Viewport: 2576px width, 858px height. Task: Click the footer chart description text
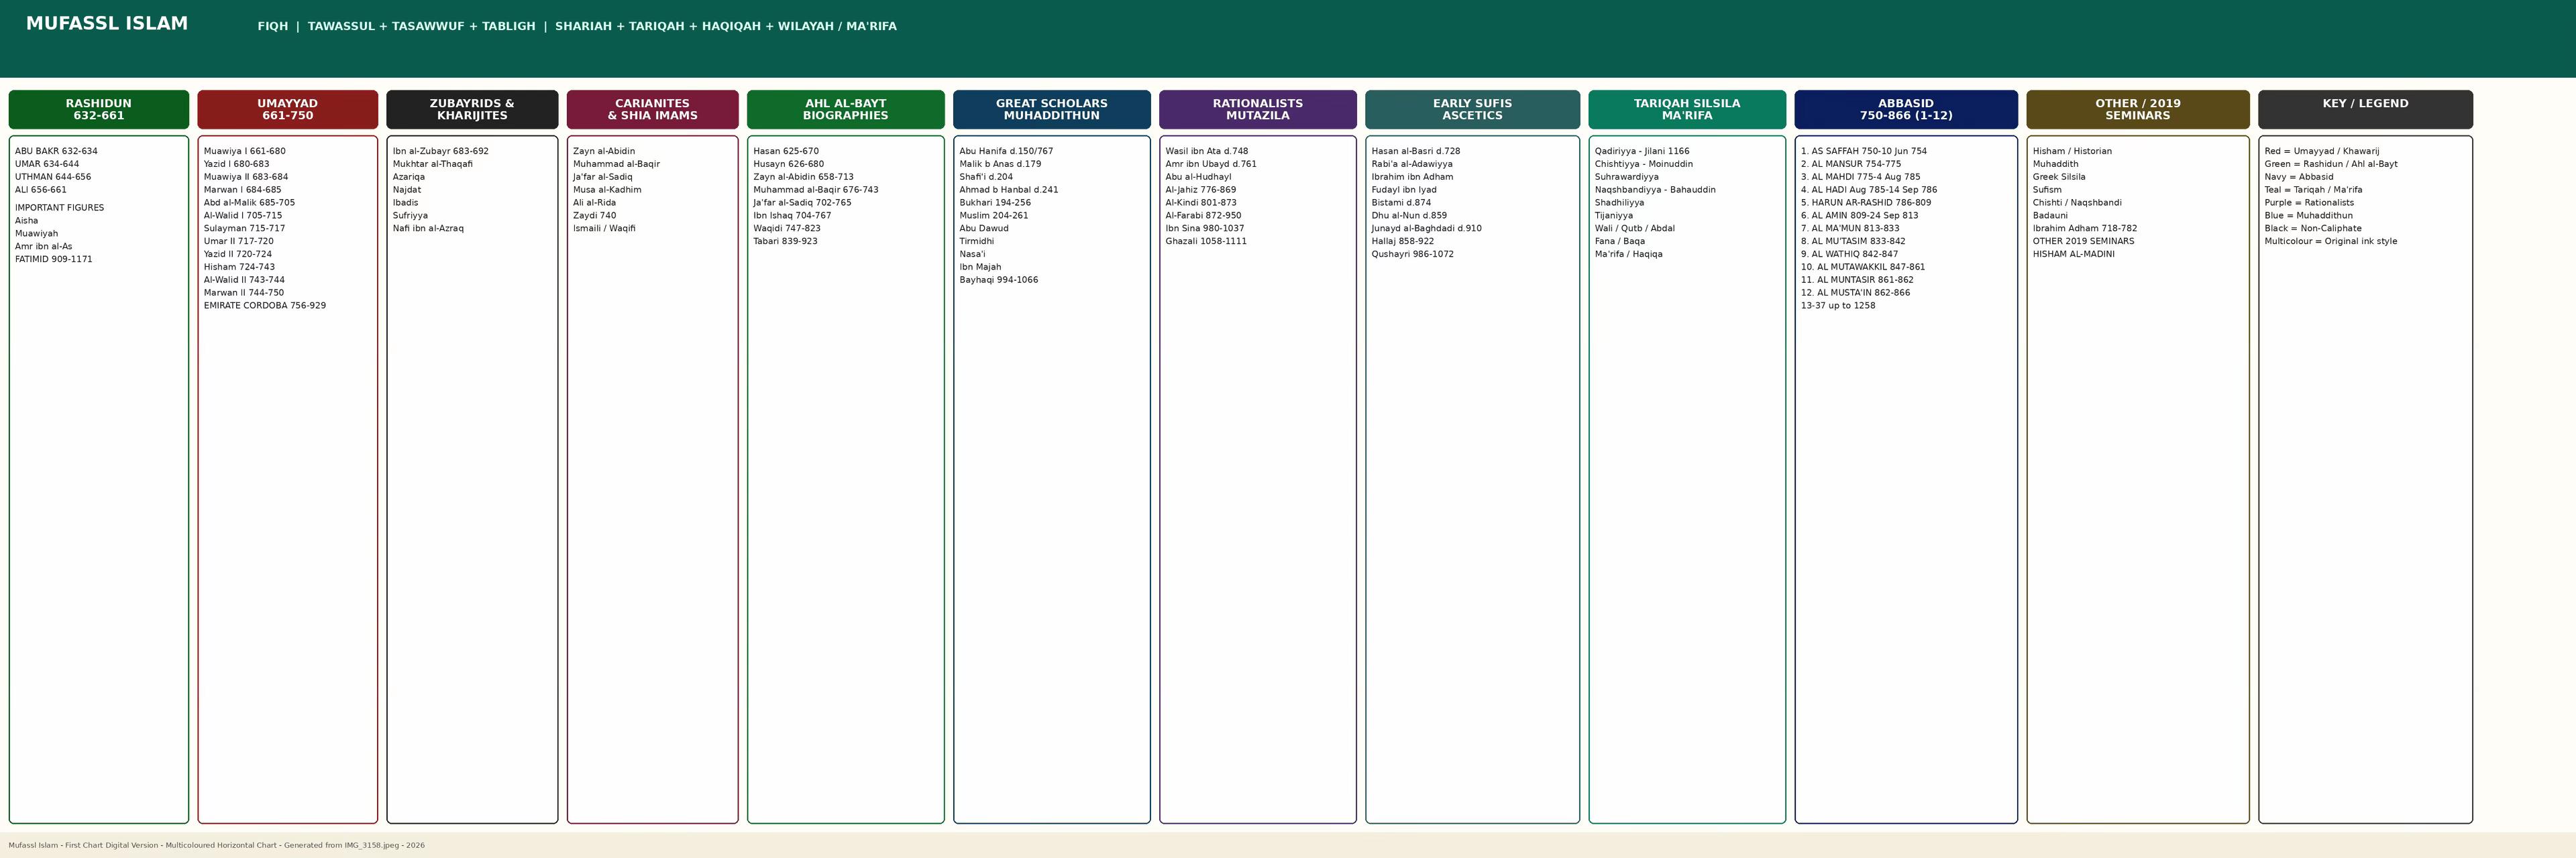click(x=217, y=846)
